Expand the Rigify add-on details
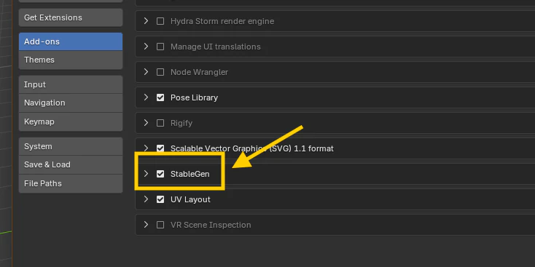Image resolution: width=535 pixels, height=267 pixels. pos(146,123)
